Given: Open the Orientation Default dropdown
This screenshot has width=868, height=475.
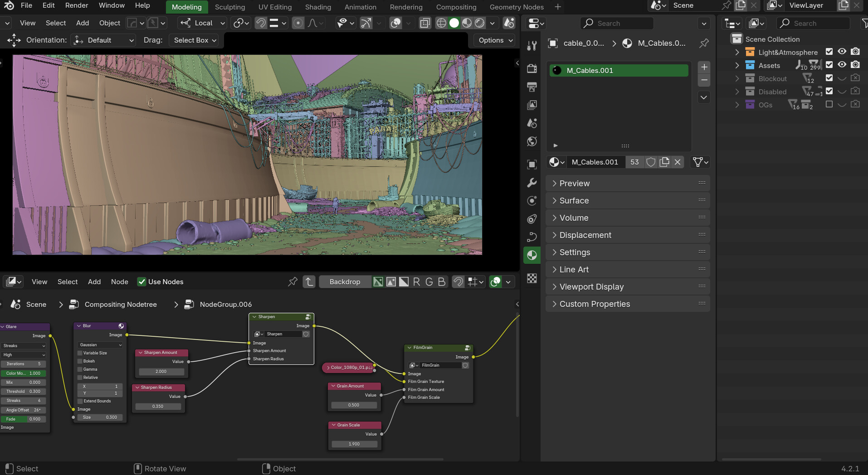Looking at the screenshot, I should tap(102, 40).
